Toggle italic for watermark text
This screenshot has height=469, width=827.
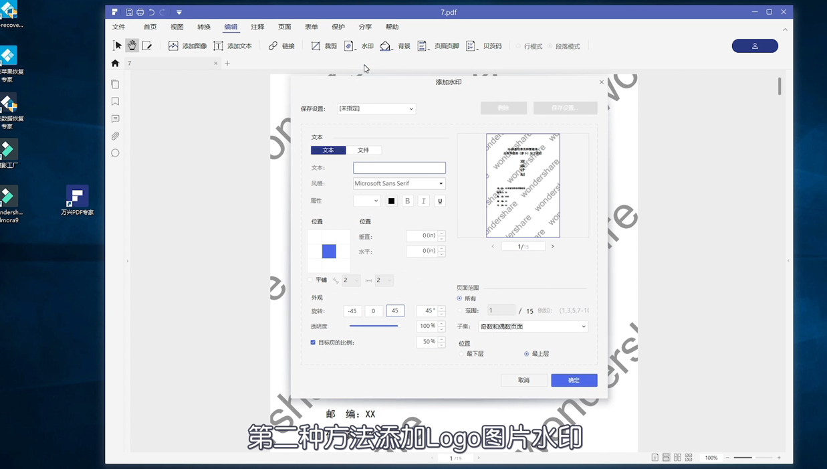point(423,201)
